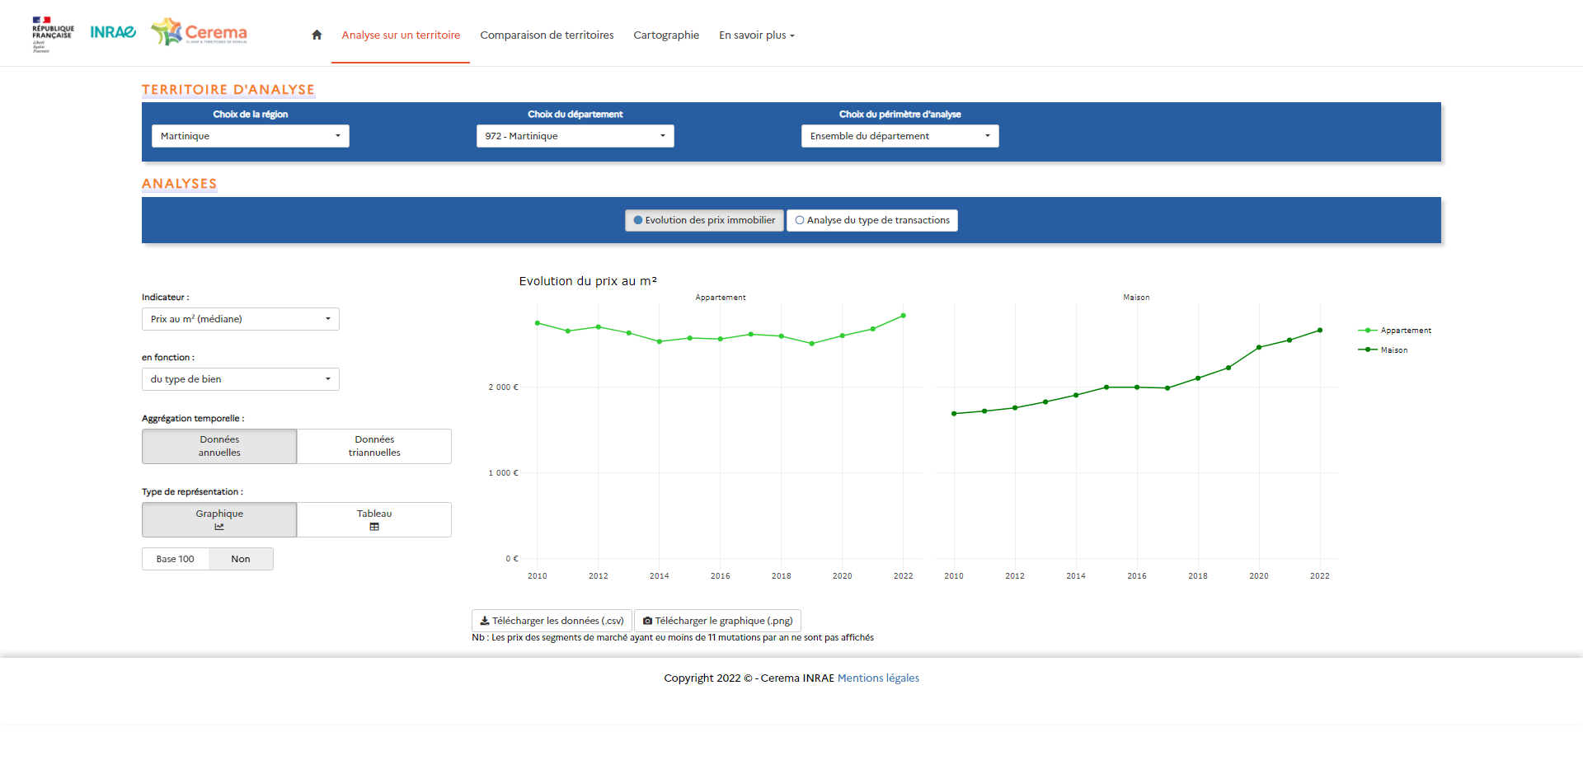Click the 2022 data point on Appartement chart
Screen dimensions: 1583x765
[x=904, y=316]
